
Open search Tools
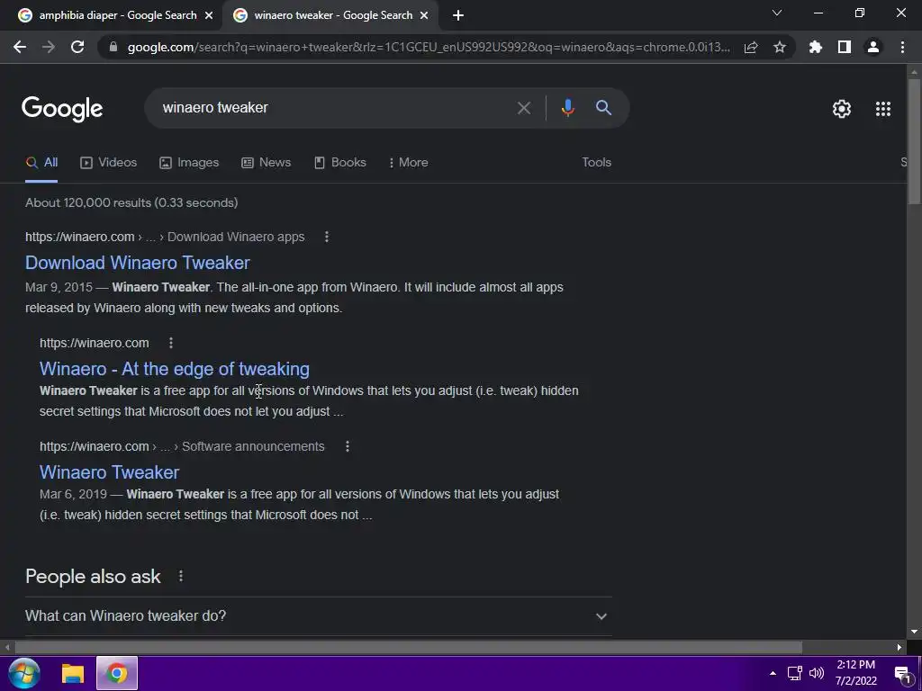tap(596, 162)
